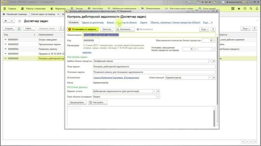Viewport: 261px width, 146px height.
Task: Add Диспетчер задач to favorites star
Action: pyautogui.click(x=20, y=21)
